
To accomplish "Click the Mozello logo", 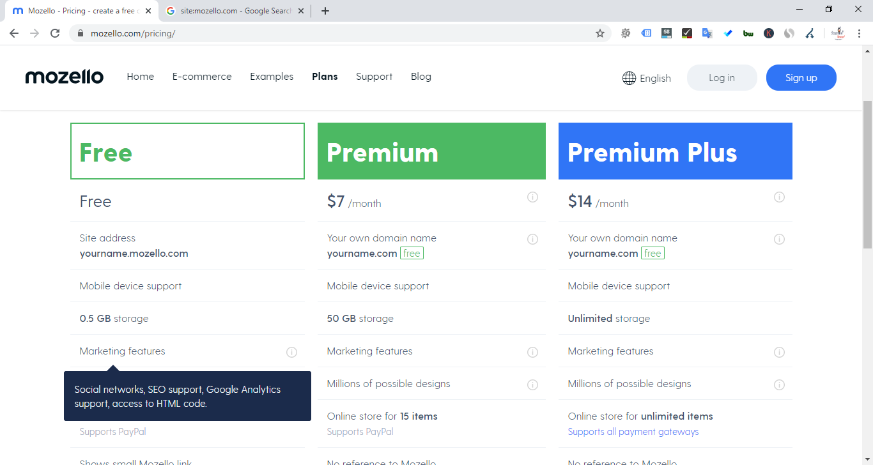I will pos(64,77).
